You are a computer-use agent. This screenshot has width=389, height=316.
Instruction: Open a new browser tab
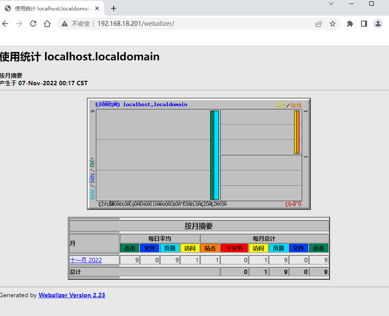(113, 8)
